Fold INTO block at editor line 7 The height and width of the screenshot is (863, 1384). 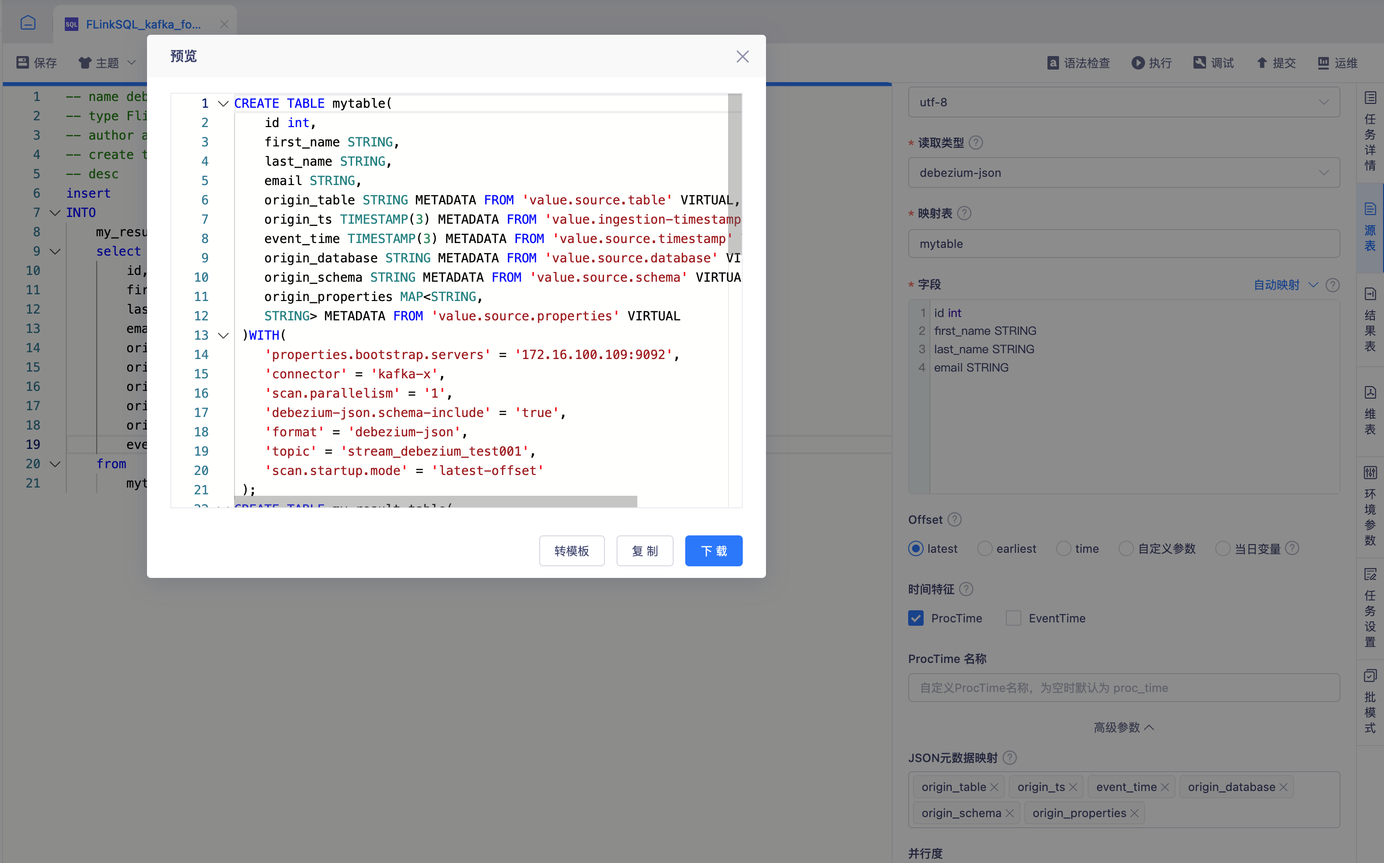click(x=56, y=212)
